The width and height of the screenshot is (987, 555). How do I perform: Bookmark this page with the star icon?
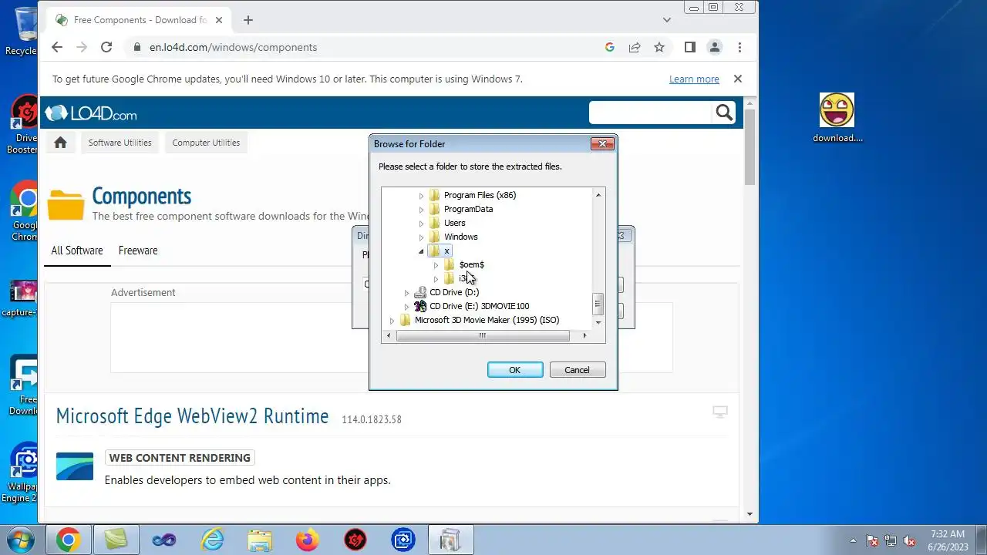659,47
